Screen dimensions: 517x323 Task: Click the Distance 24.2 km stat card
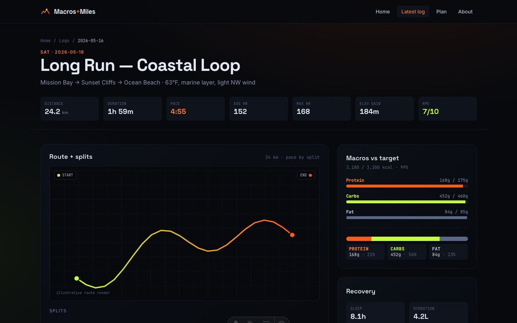69,109
